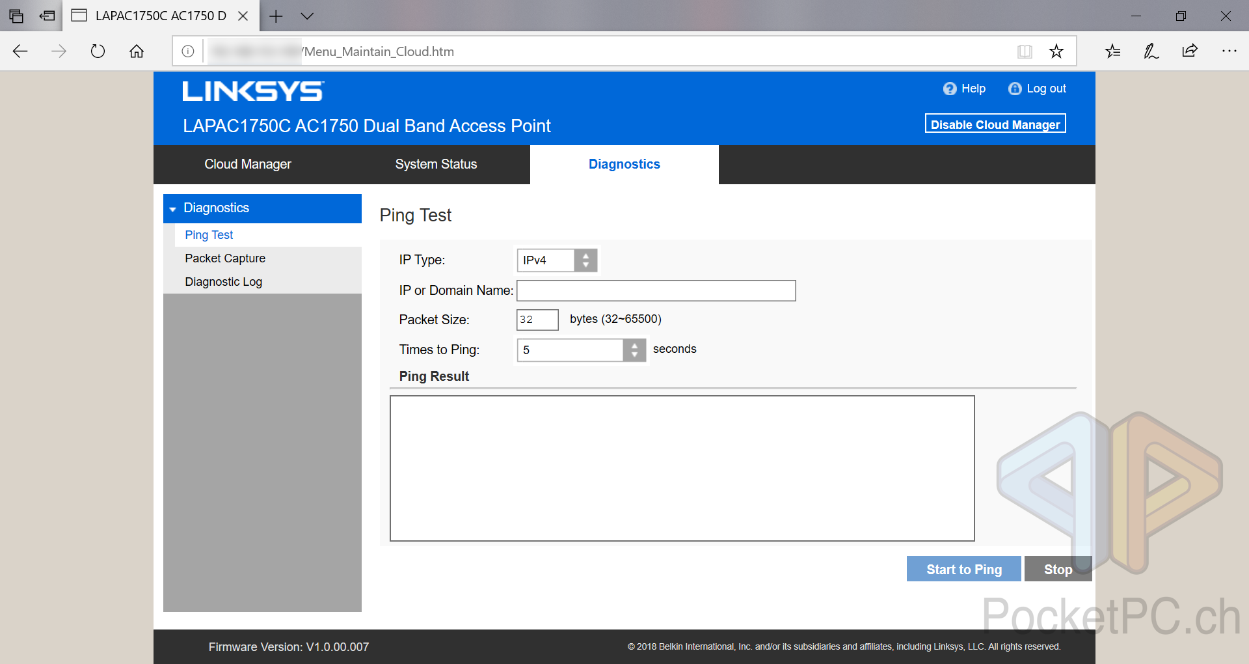Close the LAPAC1750C browser tab
Viewport: 1249px width, 664px height.
click(x=243, y=16)
